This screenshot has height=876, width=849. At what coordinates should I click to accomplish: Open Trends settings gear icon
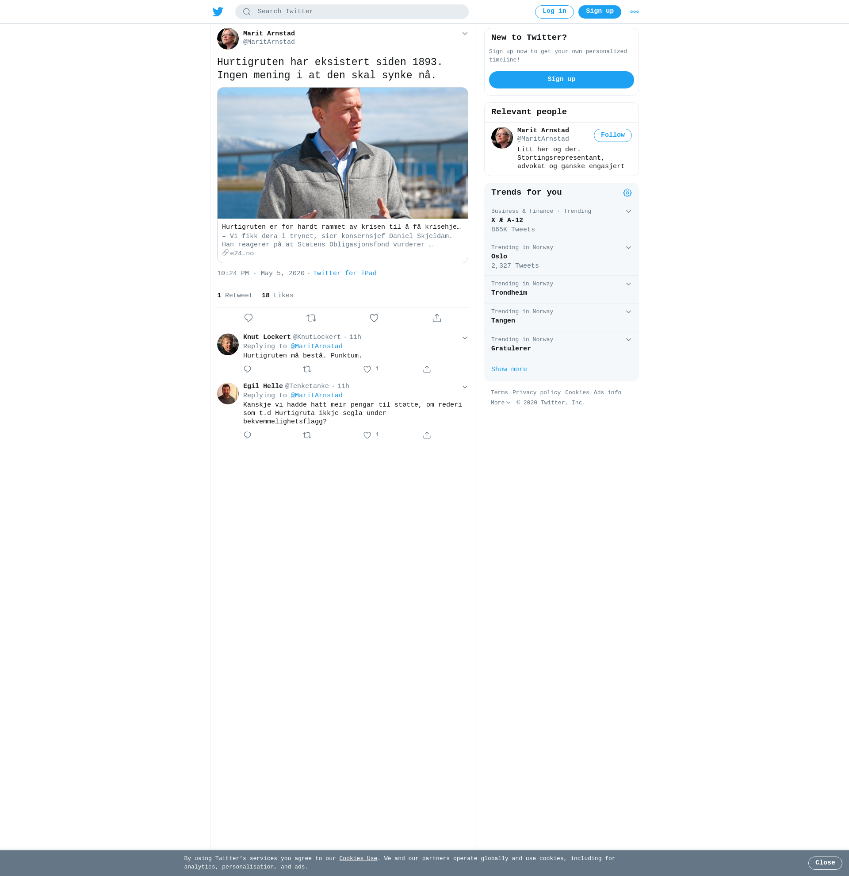pos(627,193)
